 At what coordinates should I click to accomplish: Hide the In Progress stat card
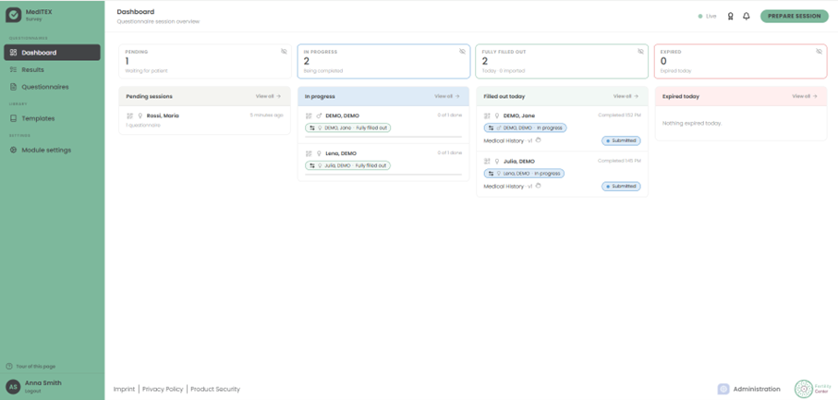tap(462, 51)
